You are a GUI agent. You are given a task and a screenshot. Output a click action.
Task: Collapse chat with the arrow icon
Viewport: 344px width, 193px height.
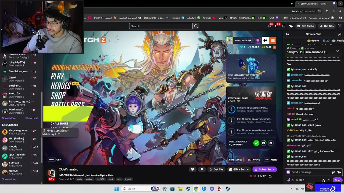(288, 34)
